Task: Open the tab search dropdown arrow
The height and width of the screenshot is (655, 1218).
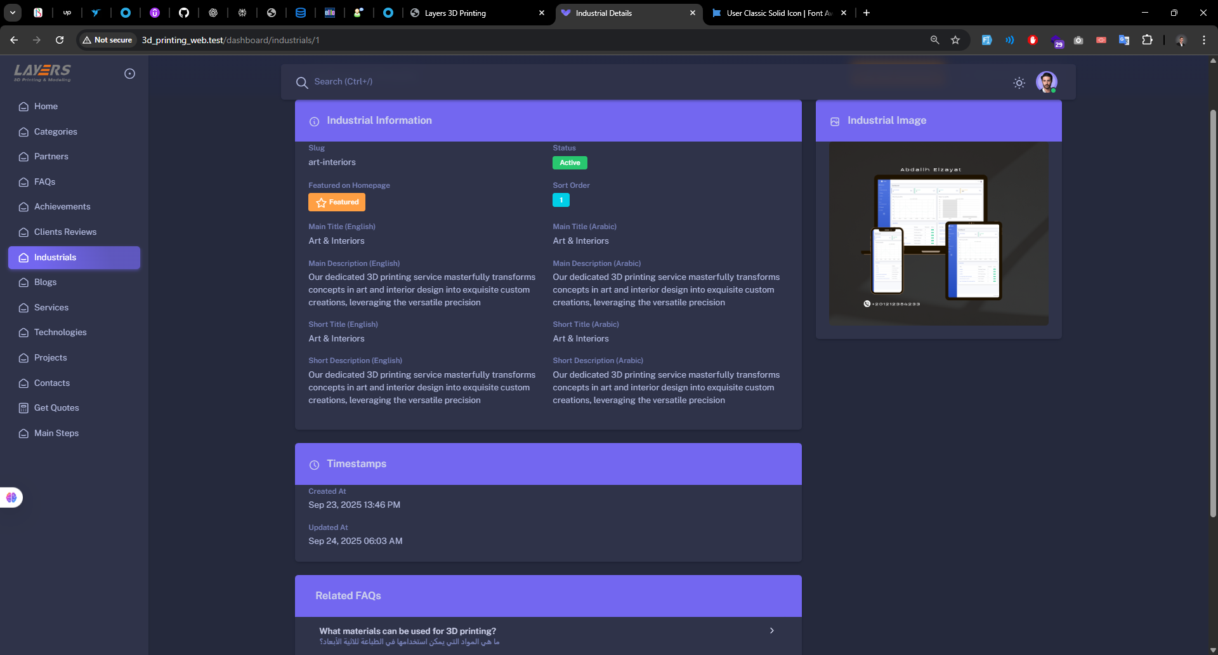Action: click(13, 13)
